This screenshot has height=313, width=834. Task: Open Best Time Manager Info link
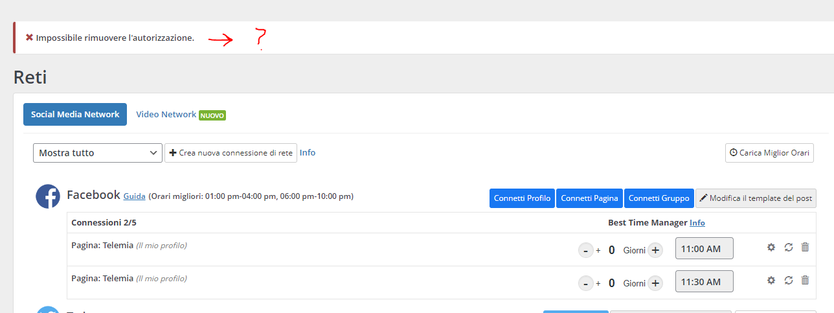[x=697, y=223]
